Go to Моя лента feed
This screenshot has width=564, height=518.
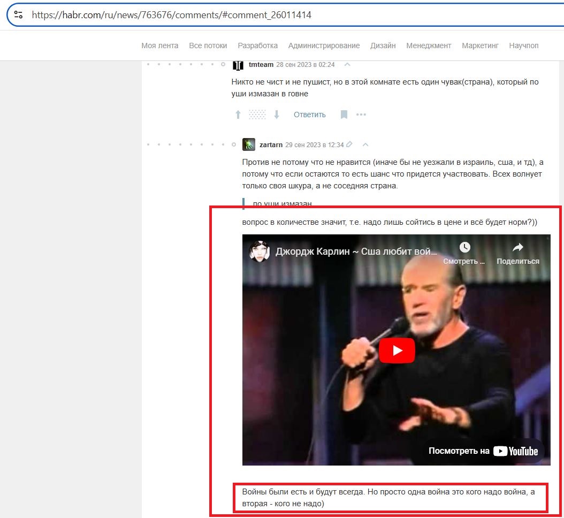pyautogui.click(x=159, y=45)
